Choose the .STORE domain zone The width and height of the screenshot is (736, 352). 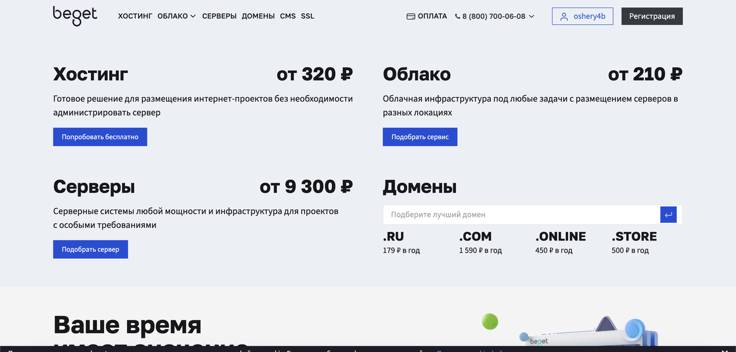(x=634, y=236)
